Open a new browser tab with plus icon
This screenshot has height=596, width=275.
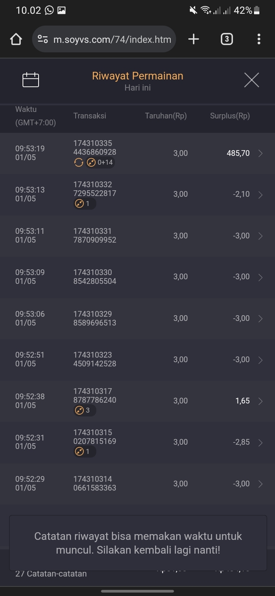coord(194,39)
